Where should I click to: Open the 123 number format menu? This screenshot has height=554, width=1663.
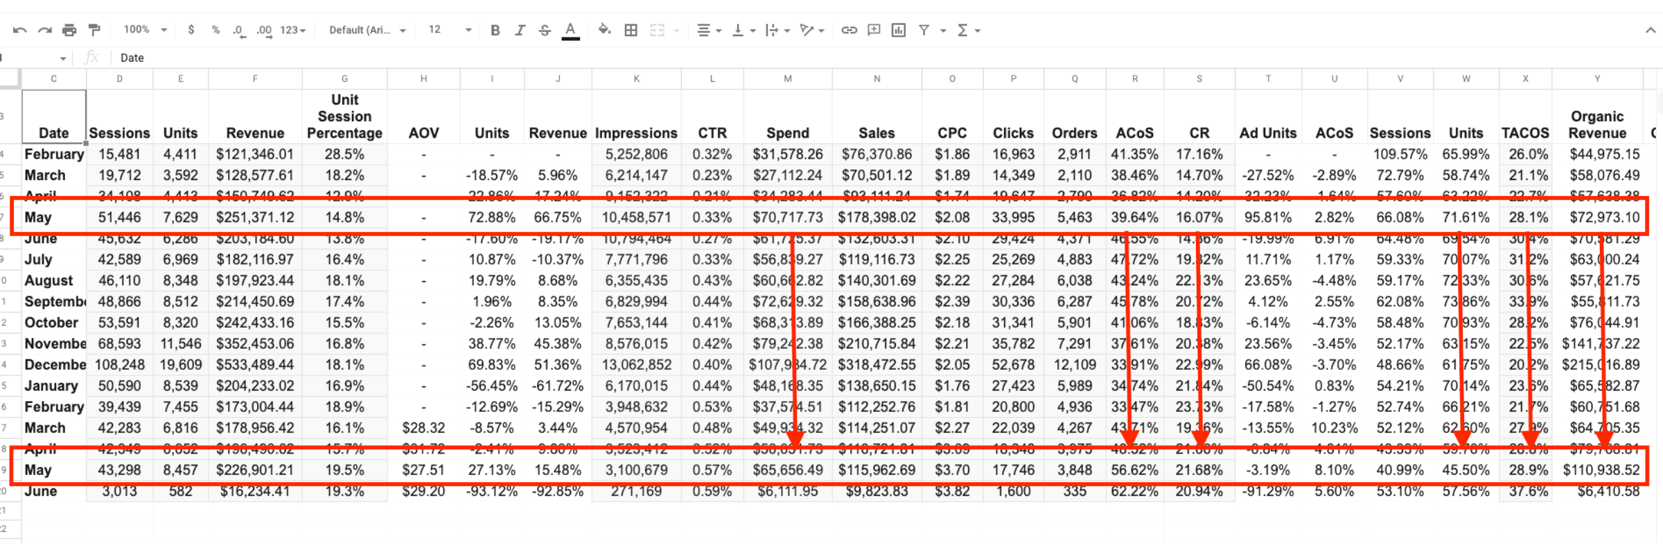point(292,30)
